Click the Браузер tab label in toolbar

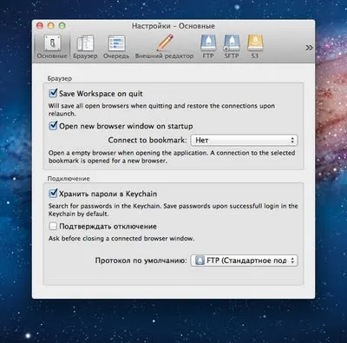click(x=85, y=56)
